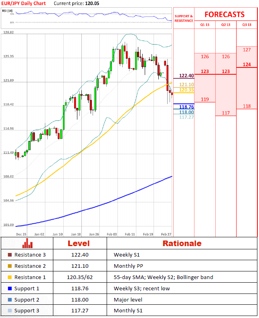This screenshot has height=318, width=259.
Task: Click the Q2 13 forecast value 117
Action: click(x=226, y=113)
